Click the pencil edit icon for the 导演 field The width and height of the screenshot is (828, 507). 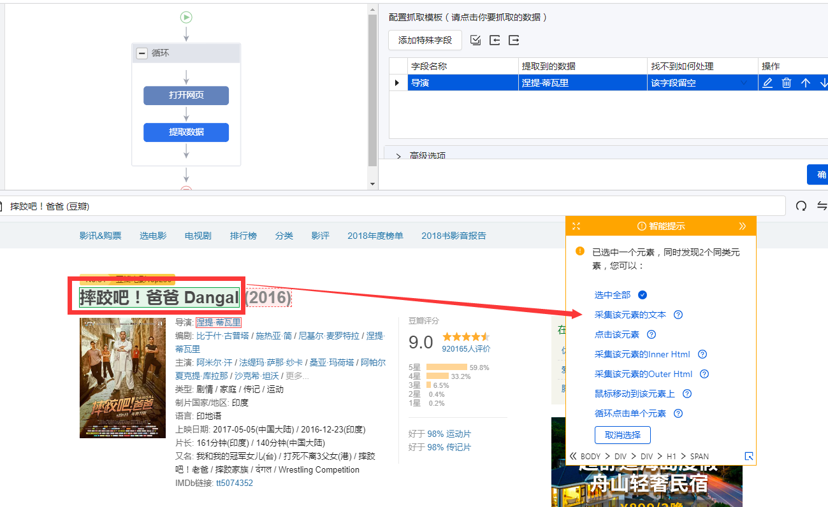tap(767, 83)
